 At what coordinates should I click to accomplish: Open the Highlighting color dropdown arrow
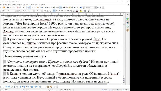[x=83, y=11]
